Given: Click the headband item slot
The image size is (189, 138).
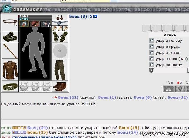Looking at the screenshot, I should click(x=10, y=23).
